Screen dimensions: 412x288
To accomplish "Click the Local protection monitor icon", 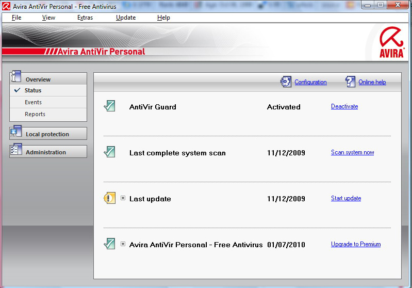I will pyautogui.click(x=16, y=131).
